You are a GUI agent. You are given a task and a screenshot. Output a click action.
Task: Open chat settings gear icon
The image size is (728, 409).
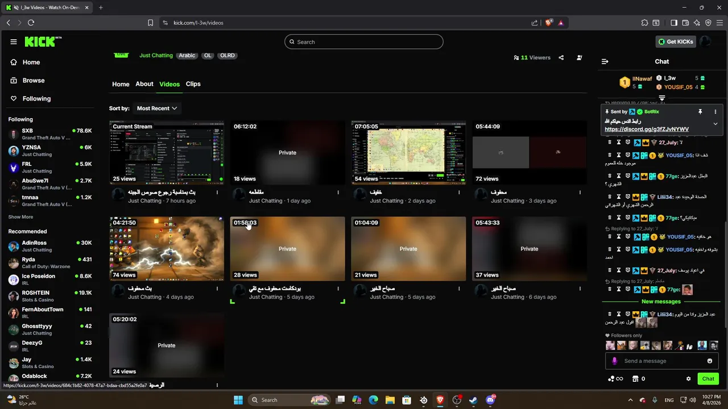tap(688, 379)
